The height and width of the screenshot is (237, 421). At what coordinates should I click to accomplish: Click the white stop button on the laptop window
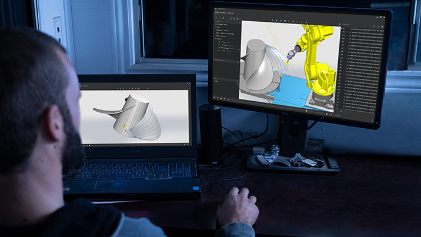tap(89, 145)
